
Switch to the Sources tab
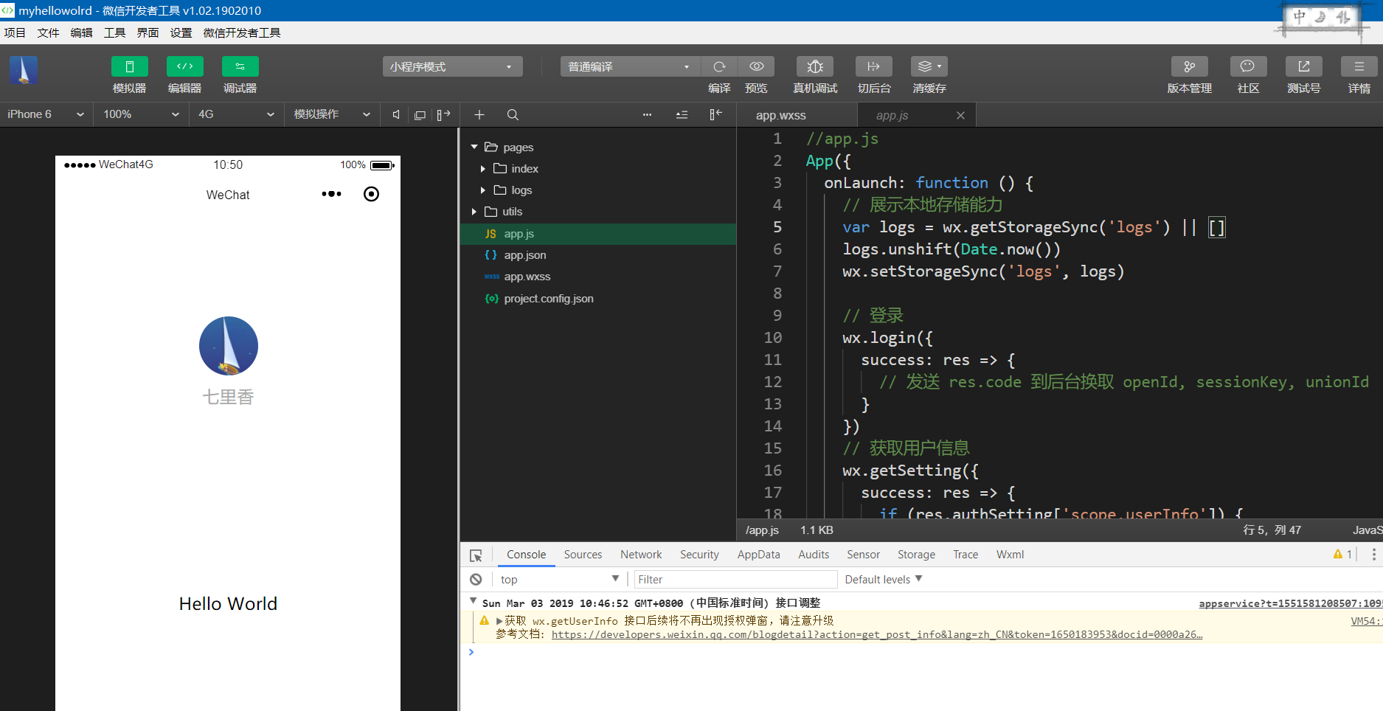pyautogui.click(x=583, y=555)
